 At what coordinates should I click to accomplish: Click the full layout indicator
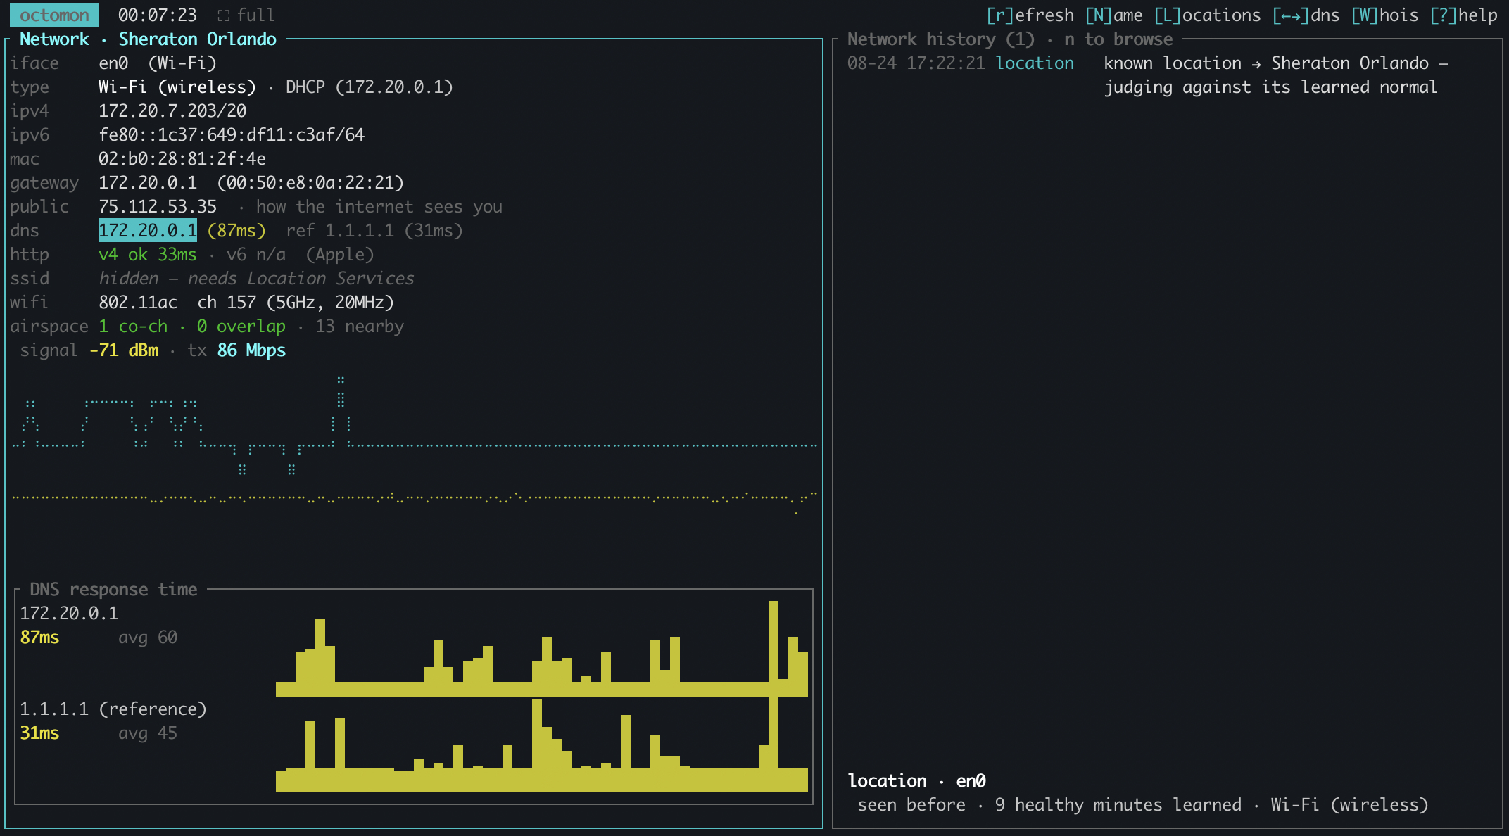(x=246, y=15)
